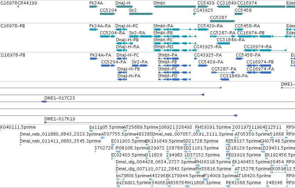
Task: Select the RH11806.3prime EST label
Action: click(x=202, y=183)
